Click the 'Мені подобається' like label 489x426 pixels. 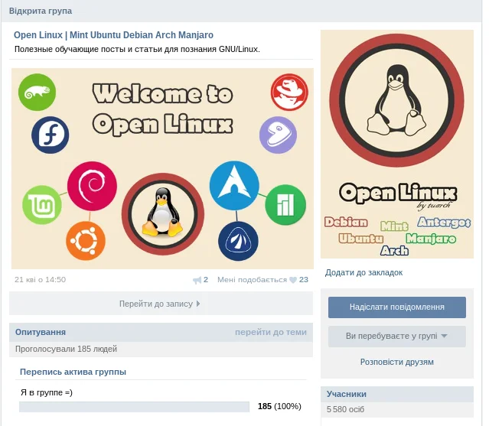tap(252, 280)
